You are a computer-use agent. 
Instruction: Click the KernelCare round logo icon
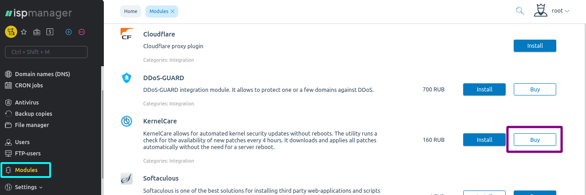126,121
